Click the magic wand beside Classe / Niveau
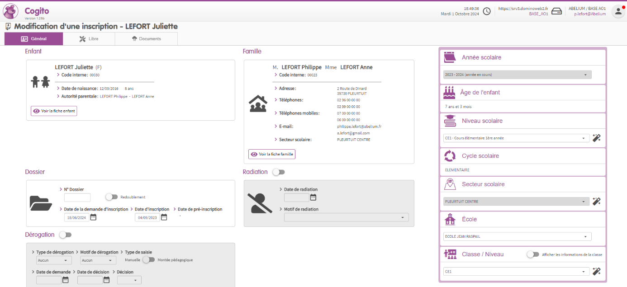627x287 pixels. coord(597,272)
